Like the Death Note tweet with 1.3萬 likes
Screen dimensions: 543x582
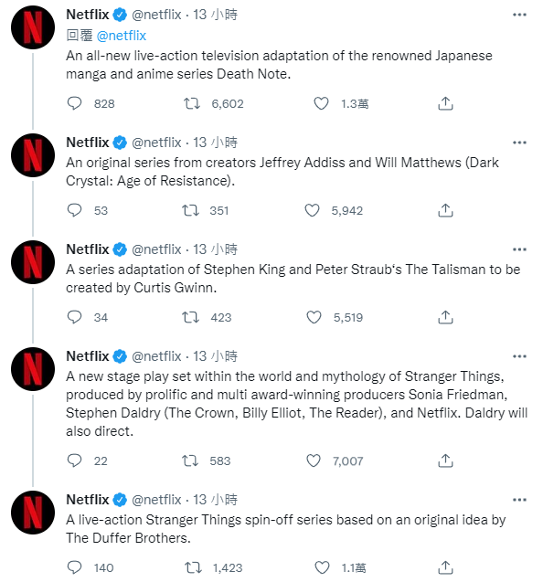point(321,103)
